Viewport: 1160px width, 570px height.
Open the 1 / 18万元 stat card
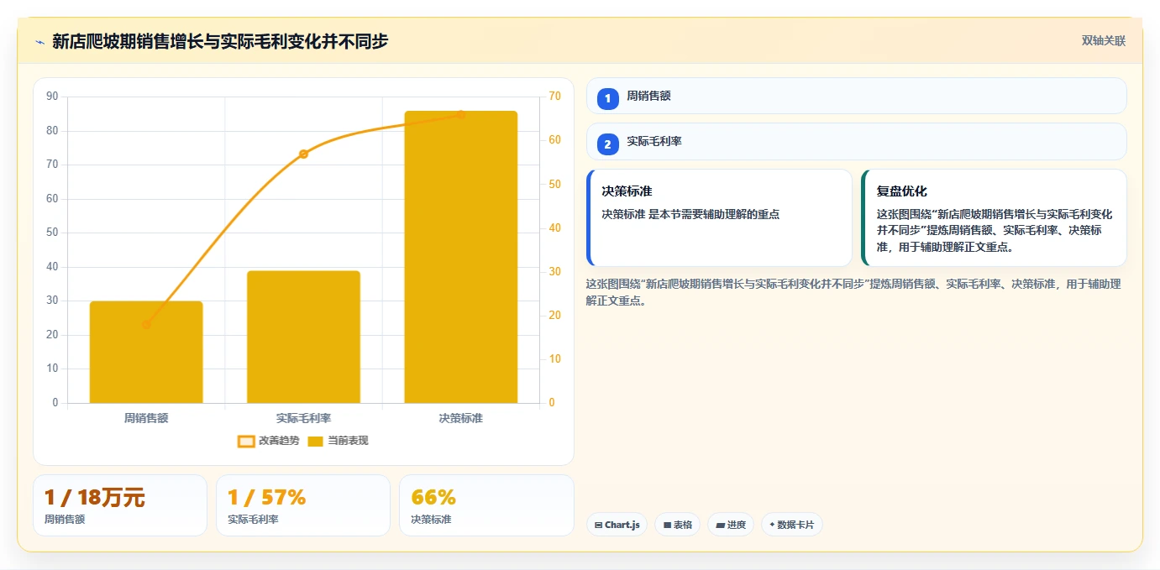coord(120,505)
